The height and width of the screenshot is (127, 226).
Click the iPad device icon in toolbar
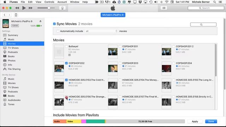coord(16,15)
